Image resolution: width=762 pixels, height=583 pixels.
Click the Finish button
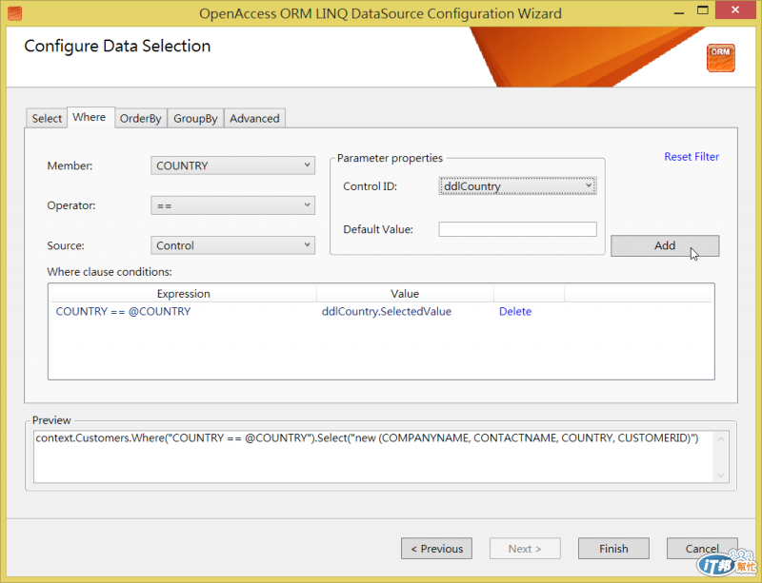point(613,549)
